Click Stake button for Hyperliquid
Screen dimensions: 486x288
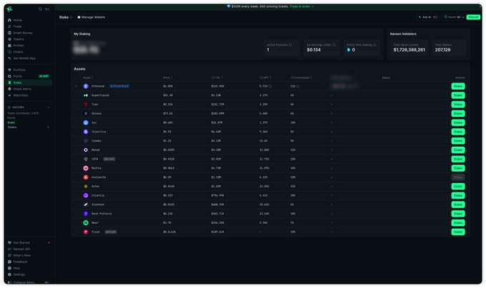pos(458,96)
